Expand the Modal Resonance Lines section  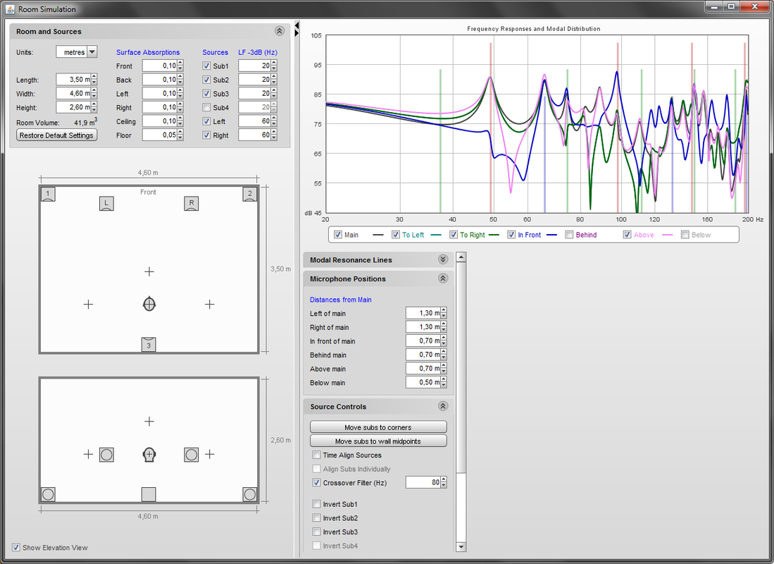pyautogui.click(x=443, y=259)
